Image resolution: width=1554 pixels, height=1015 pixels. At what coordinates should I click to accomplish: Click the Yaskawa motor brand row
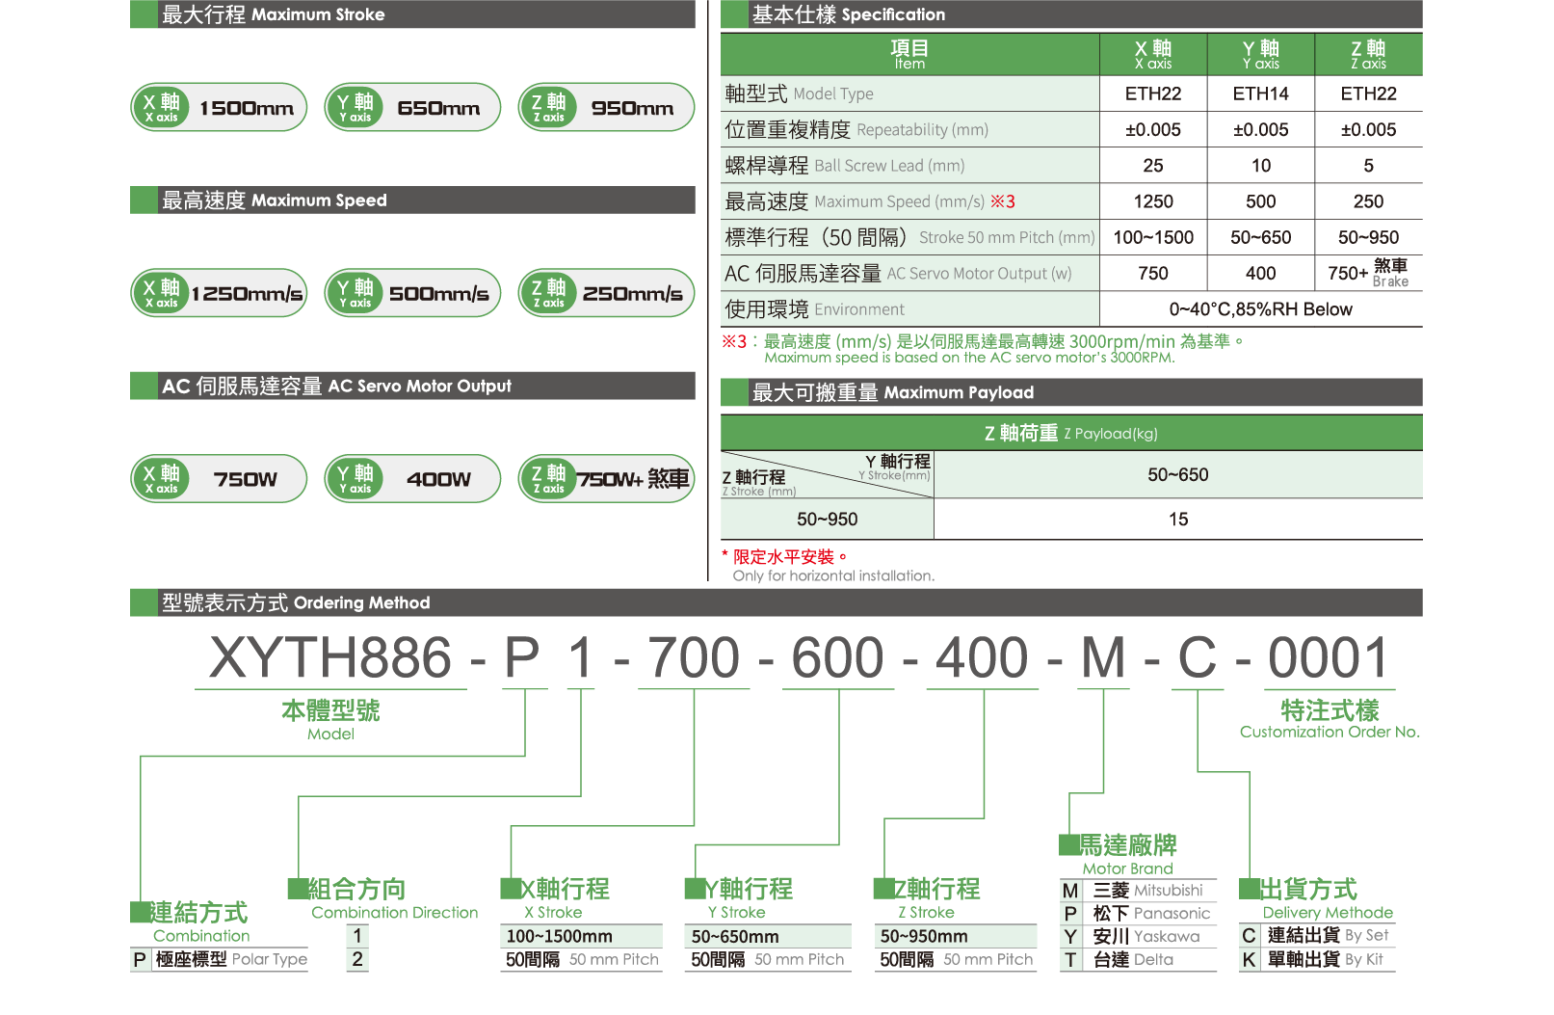[x=1138, y=936]
